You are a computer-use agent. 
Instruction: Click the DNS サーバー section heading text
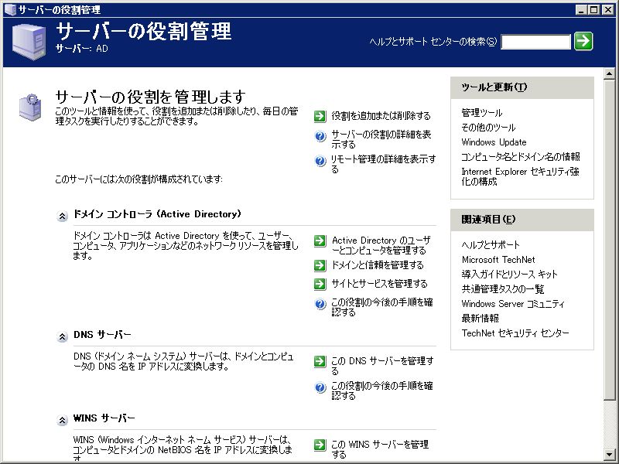click(x=102, y=335)
